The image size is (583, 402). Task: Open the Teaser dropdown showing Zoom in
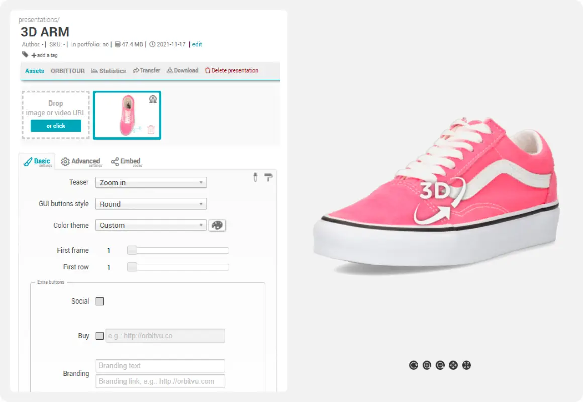pyautogui.click(x=150, y=182)
